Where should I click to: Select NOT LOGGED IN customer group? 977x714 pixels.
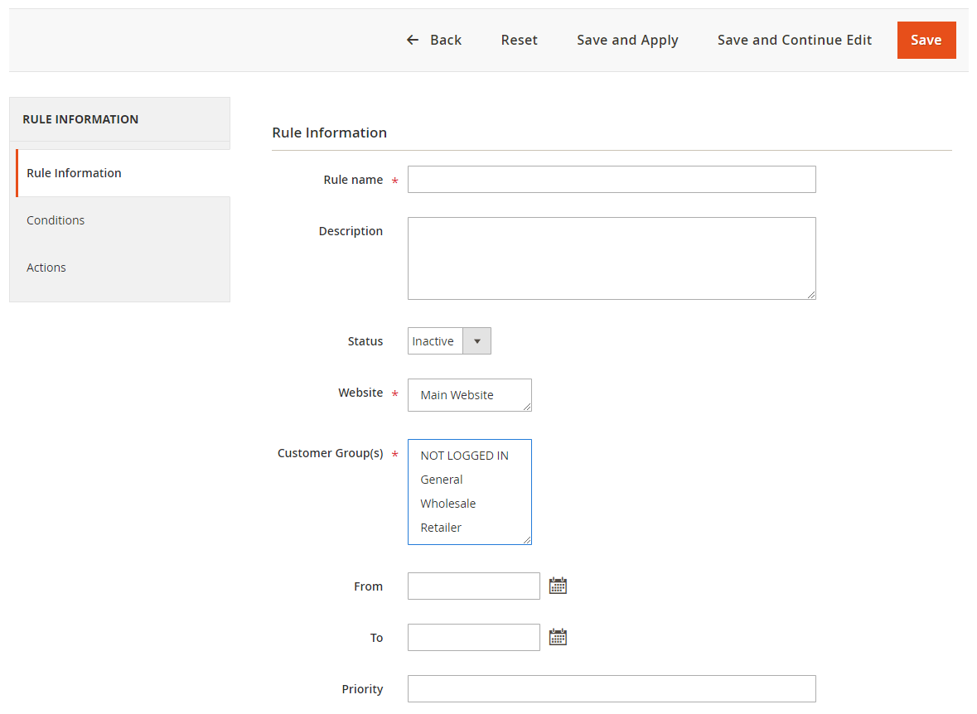click(x=464, y=456)
